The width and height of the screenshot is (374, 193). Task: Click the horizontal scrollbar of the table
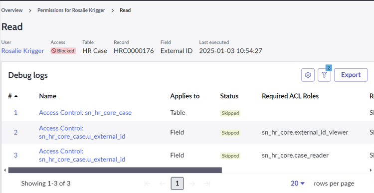tap(115, 170)
